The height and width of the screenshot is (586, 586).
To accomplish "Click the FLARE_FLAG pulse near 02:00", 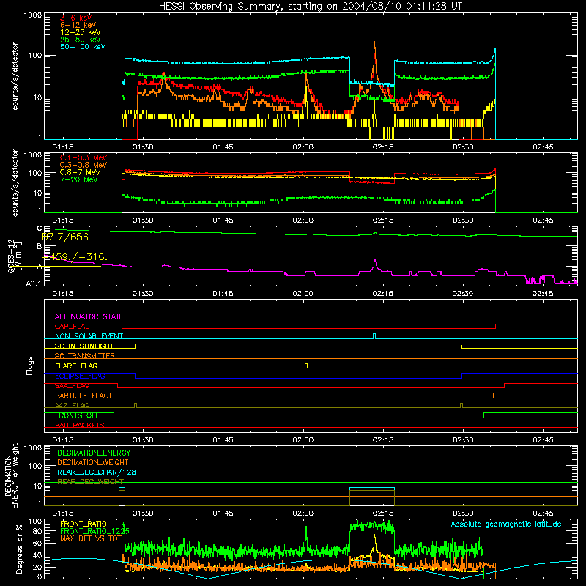I will tap(306, 366).
